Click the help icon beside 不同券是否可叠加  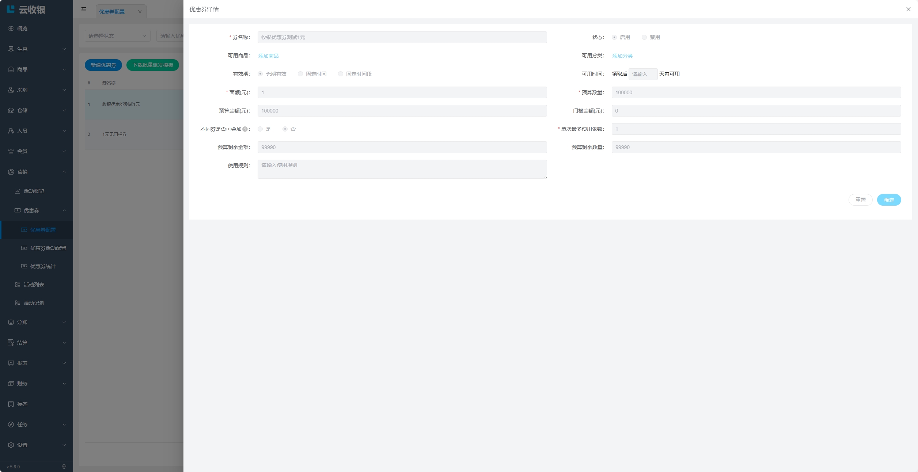(x=245, y=129)
